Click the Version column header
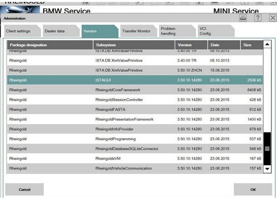 191,45
